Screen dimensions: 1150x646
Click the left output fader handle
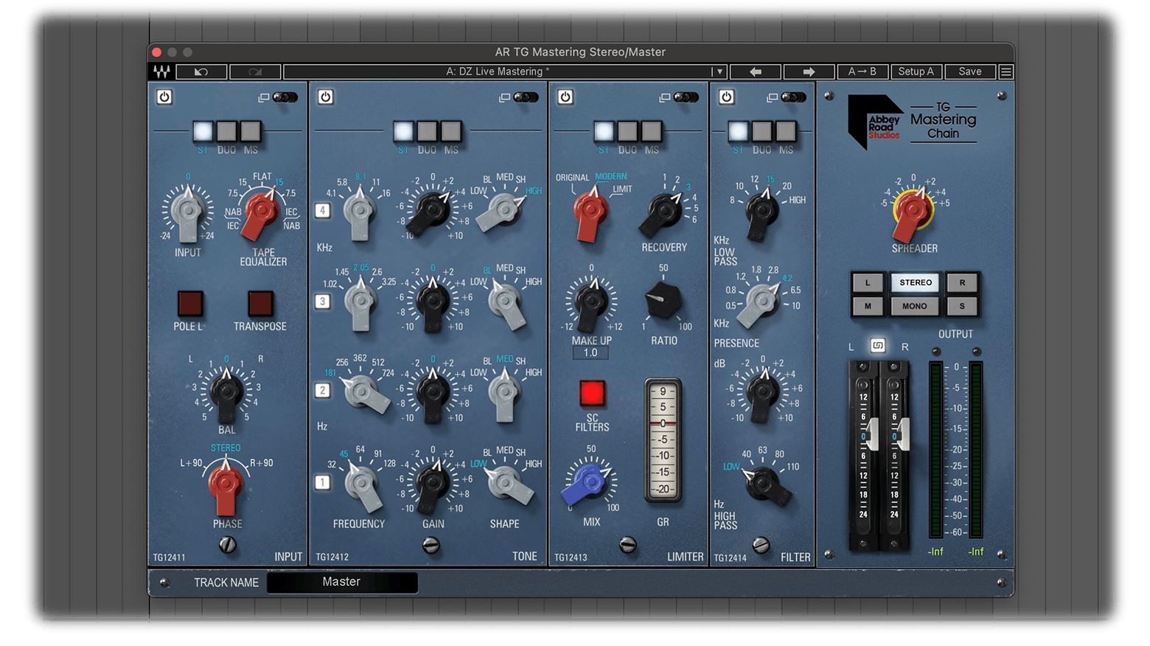point(871,435)
